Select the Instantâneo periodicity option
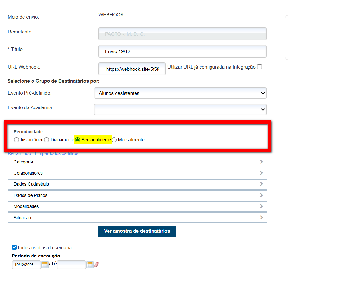 click(x=17, y=140)
